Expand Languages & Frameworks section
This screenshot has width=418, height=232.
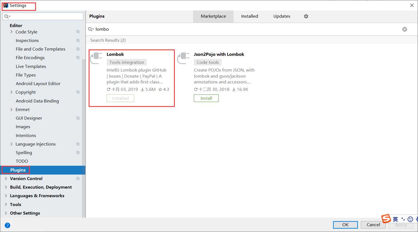tap(6, 196)
